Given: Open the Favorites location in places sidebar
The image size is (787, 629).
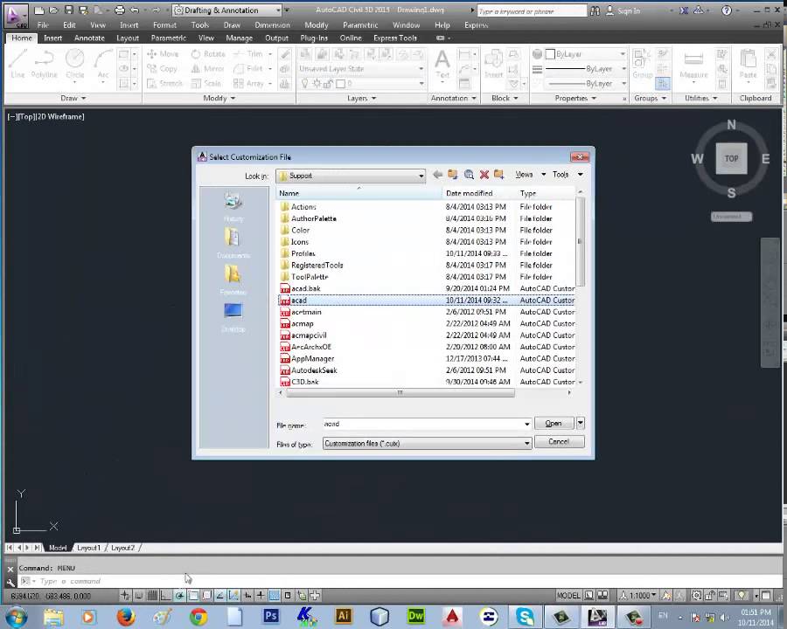Looking at the screenshot, I should coord(233,280).
